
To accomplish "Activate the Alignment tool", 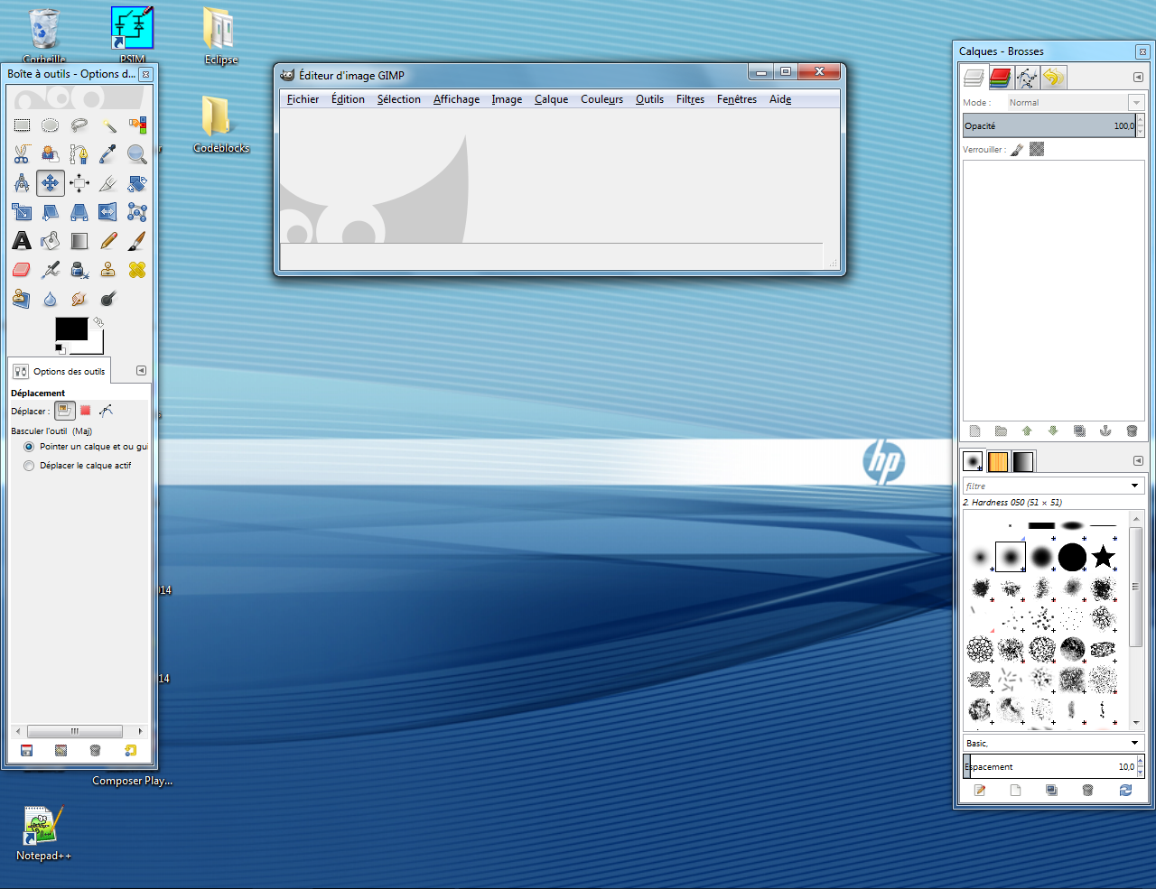I will (79, 183).
